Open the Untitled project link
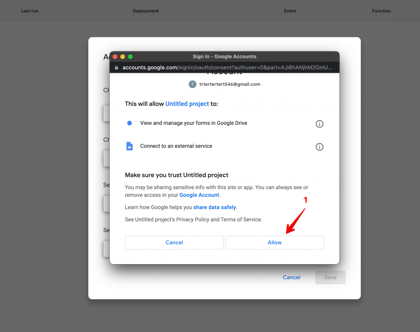The width and height of the screenshot is (420, 332). click(x=187, y=104)
